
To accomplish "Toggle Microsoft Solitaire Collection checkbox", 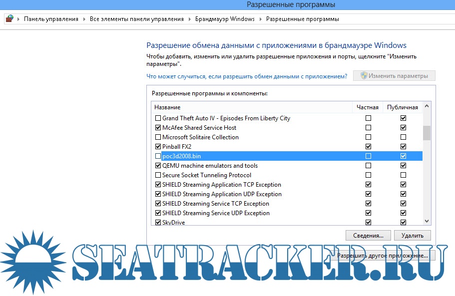I will point(158,137).
